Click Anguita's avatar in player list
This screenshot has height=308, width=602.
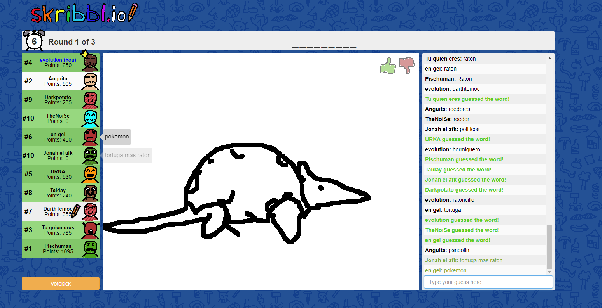(90, 81)
